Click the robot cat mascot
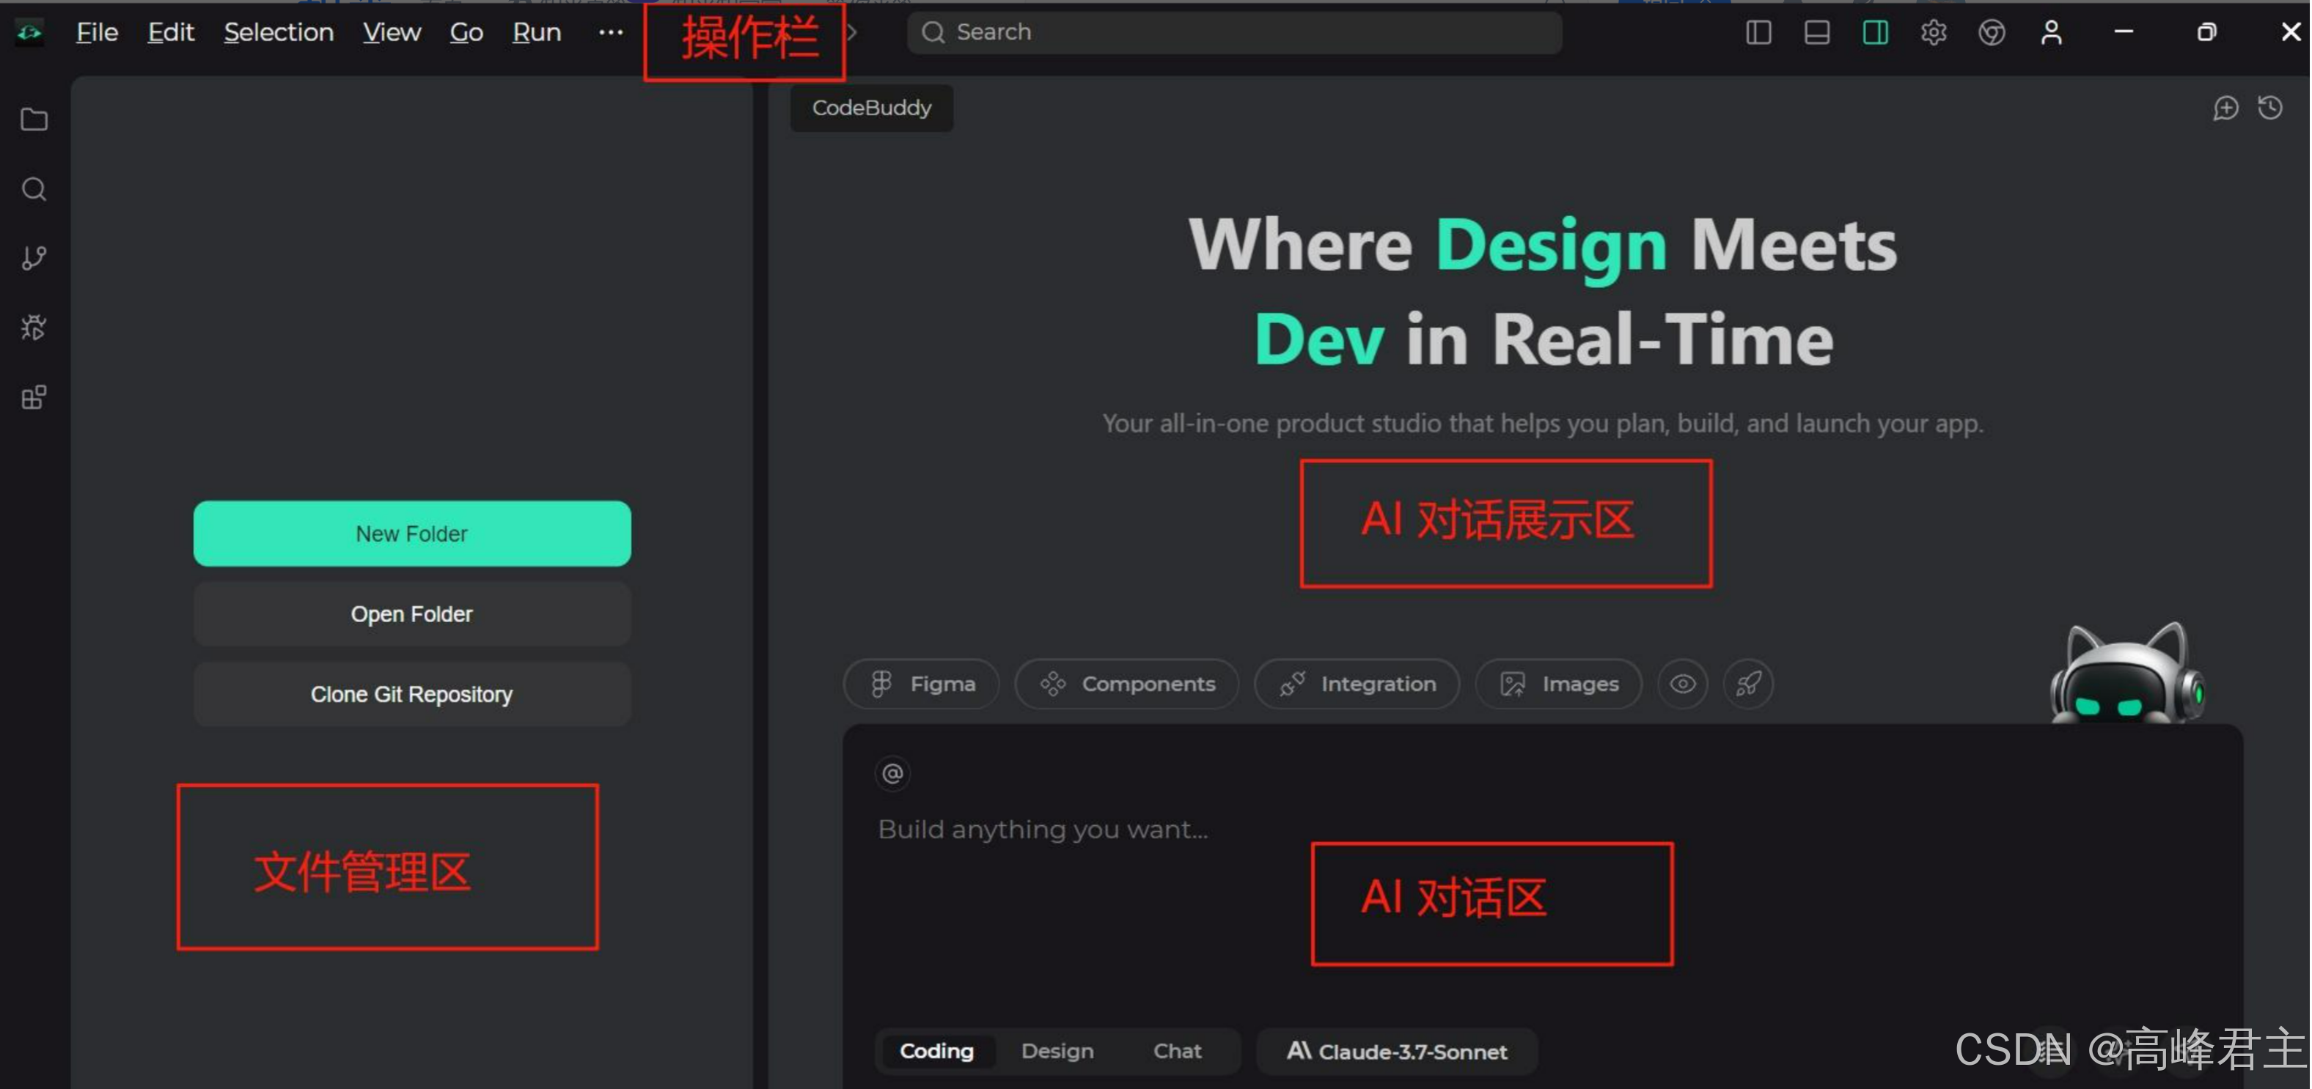The height and width of the screenshot is (1089, 2312). pos(2128,673)
